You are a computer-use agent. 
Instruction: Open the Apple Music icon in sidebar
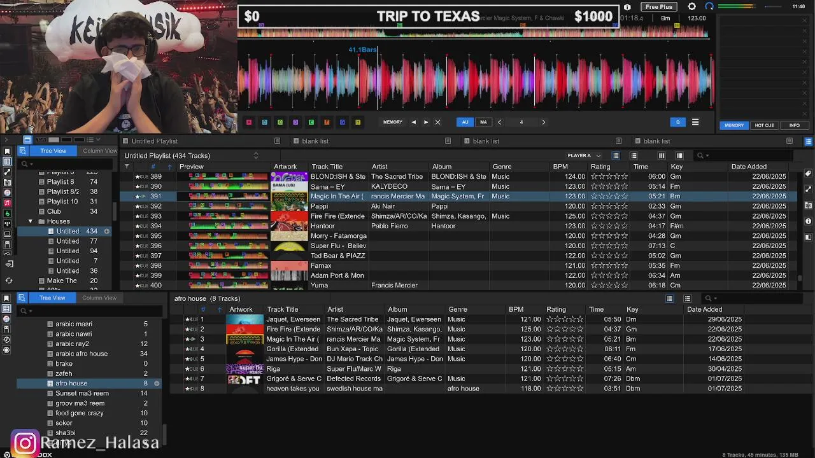[7, 202]
